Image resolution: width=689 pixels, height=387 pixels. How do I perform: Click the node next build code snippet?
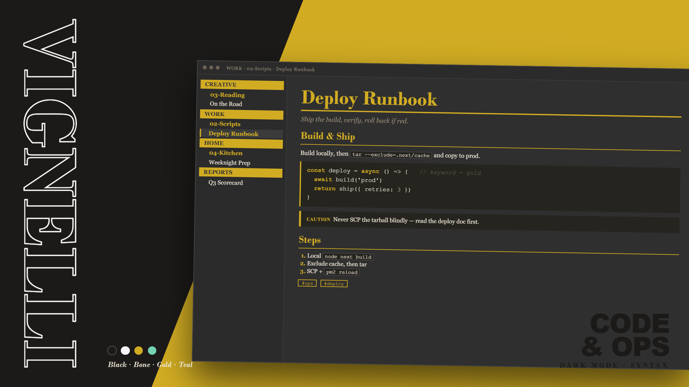pyautogui.click(x=348, y=257)
